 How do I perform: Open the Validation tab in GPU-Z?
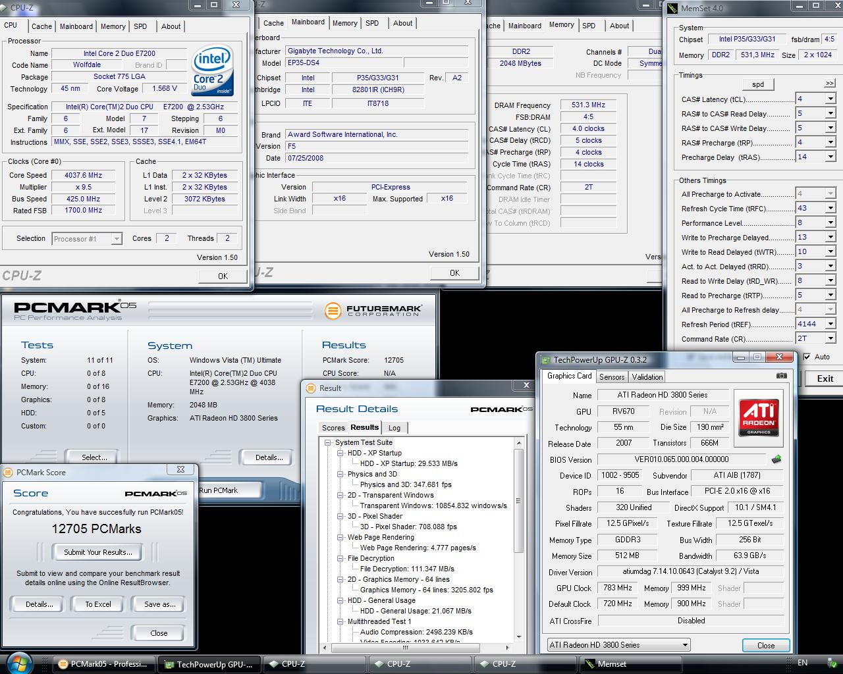647,377
